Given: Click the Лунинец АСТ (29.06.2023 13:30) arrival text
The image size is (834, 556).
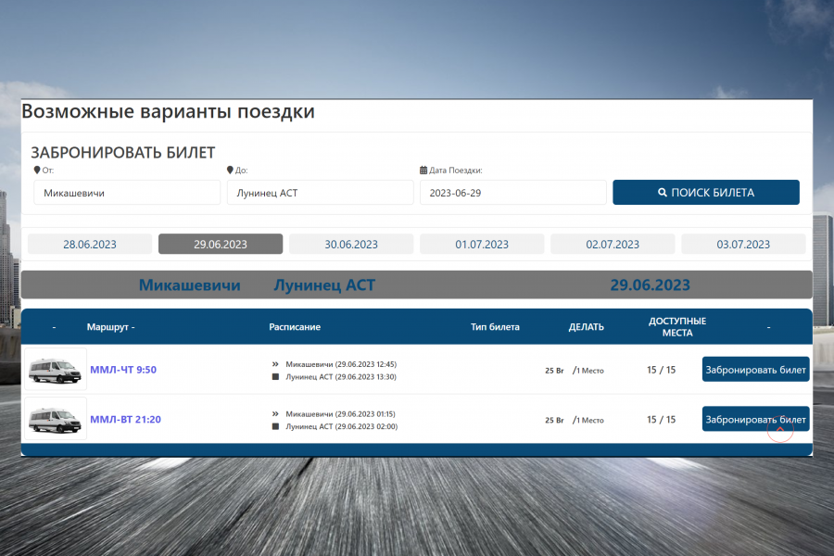Looking at the screenshot, I should [341, 377].
